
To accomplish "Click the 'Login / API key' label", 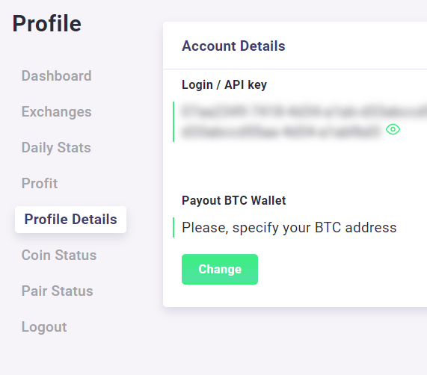I will coord(224,85).
